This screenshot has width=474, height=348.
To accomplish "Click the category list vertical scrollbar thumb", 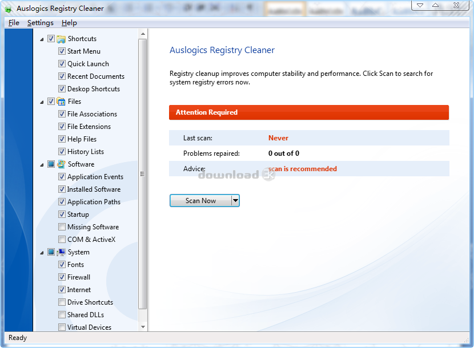I will pos(143,174).
